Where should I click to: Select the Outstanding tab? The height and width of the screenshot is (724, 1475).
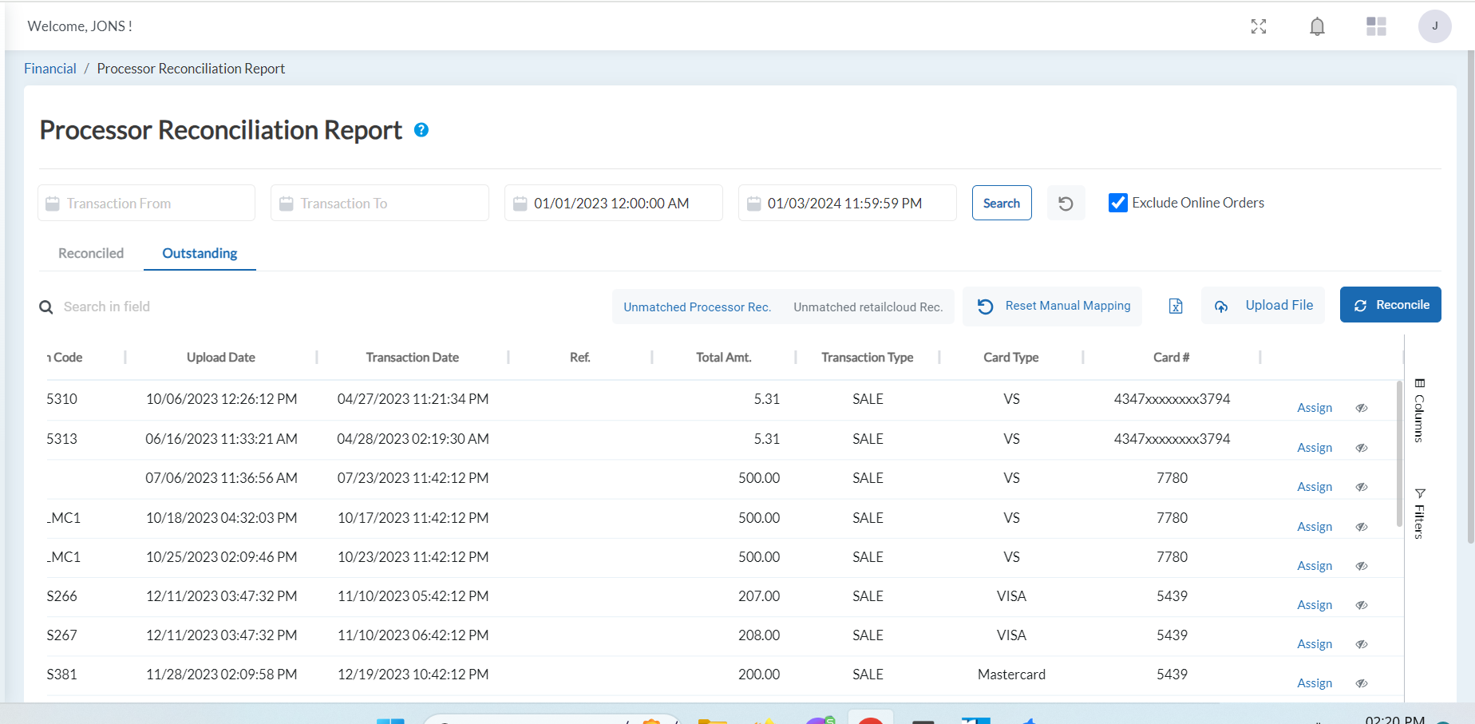point(200,253)
